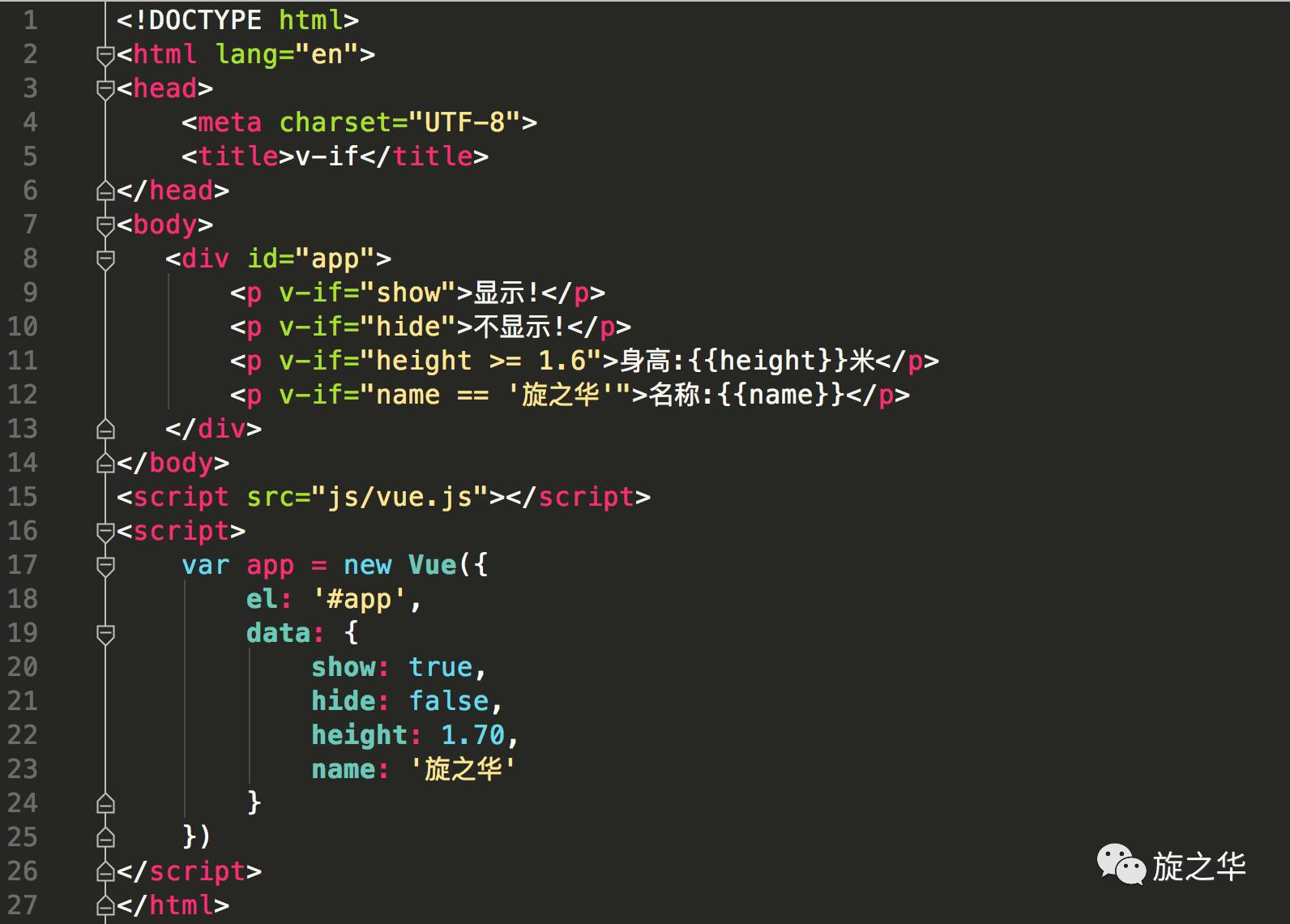The width and height of the screenshot is (1290, 924).
Task: Place cursor on v-if="show" attribute
Action: pyautogui.click(x=368, y=293)
